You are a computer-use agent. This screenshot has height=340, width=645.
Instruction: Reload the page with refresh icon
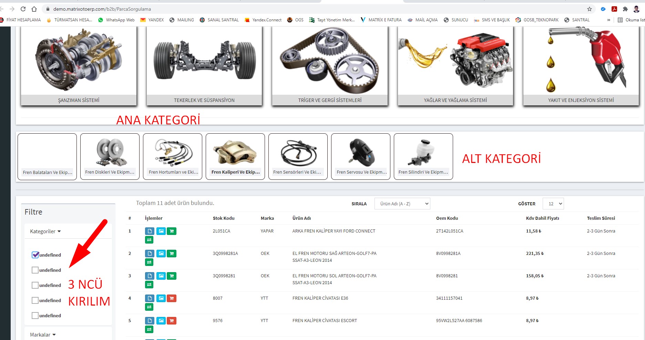23,9
